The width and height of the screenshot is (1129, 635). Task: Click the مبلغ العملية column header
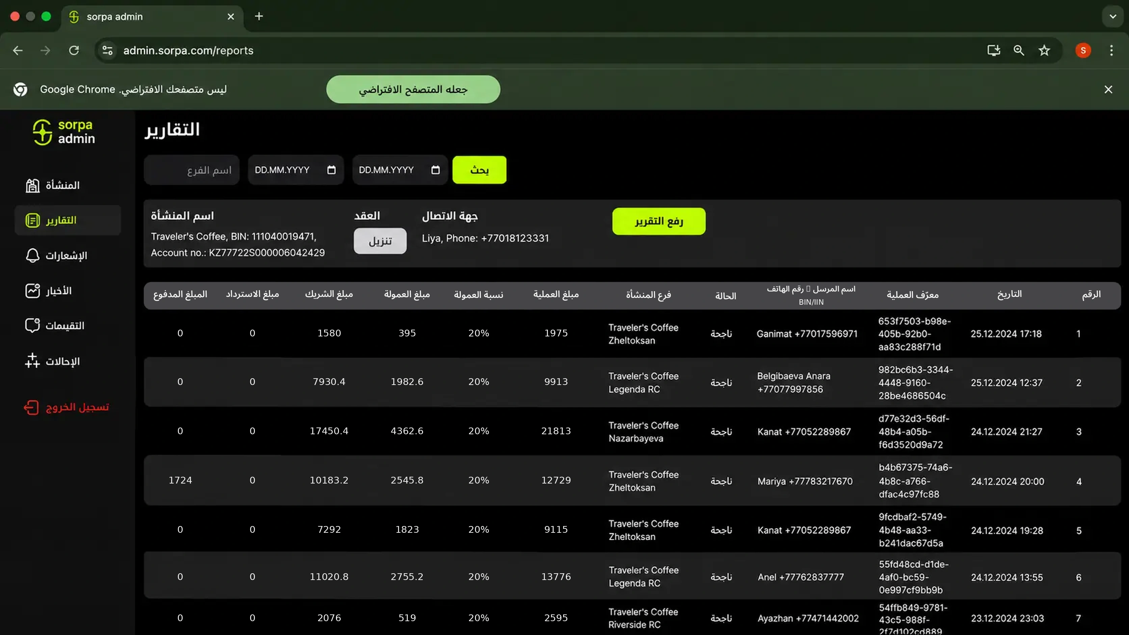point(556,294)
